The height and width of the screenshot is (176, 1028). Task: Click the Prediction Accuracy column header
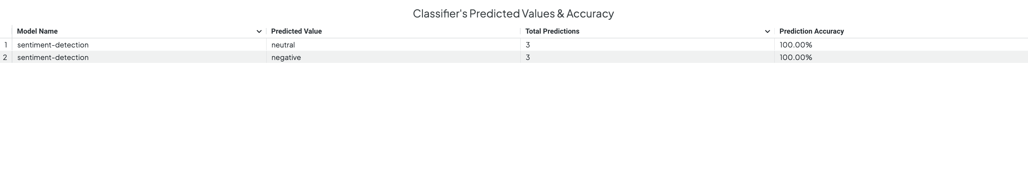pyautogui.click(x=811, y=31)
